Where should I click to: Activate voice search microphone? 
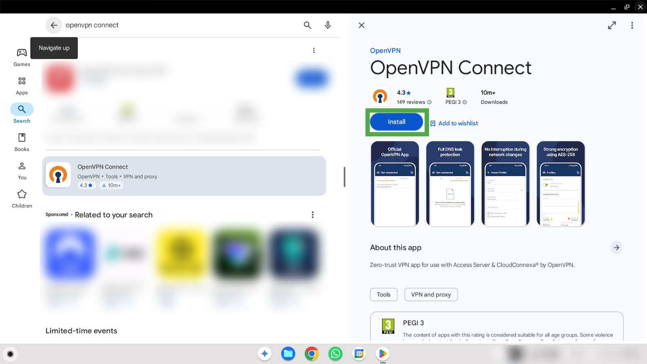pos(328,25)
